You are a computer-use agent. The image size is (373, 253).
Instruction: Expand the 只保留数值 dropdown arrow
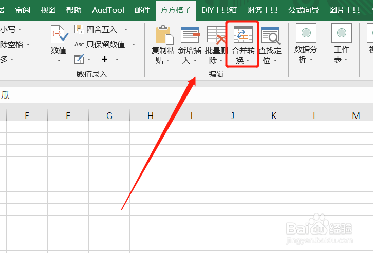(x=134, y=45)
